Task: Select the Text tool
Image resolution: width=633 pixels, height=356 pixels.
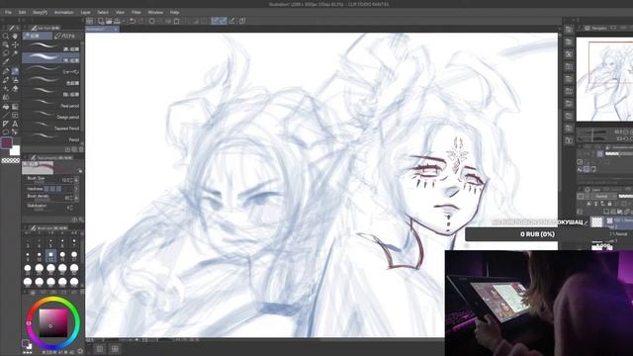Action: [x=16, y=124]
